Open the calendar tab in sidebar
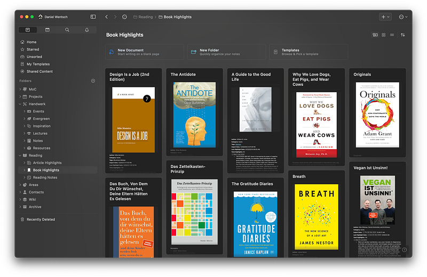Screen dimensions: 427x277 (48, 30)
